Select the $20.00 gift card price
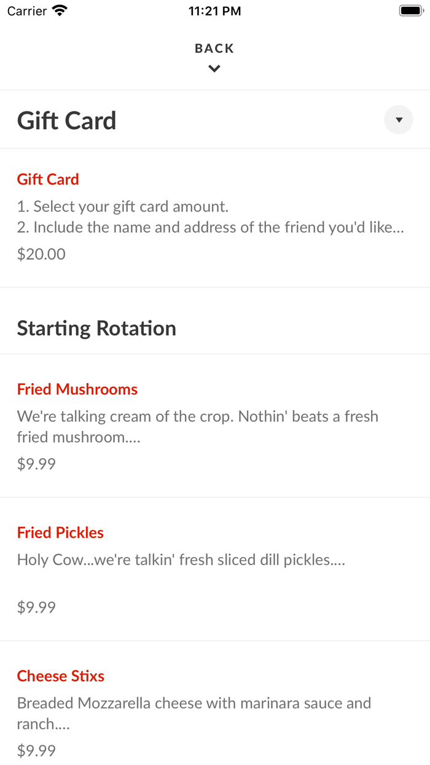 tap(41, 254)
